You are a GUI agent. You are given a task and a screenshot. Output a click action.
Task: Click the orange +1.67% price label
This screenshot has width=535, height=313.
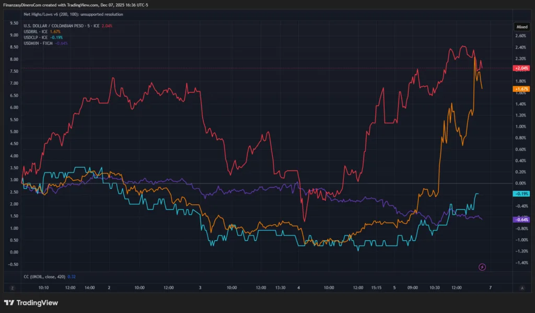[x=521, y=89]
